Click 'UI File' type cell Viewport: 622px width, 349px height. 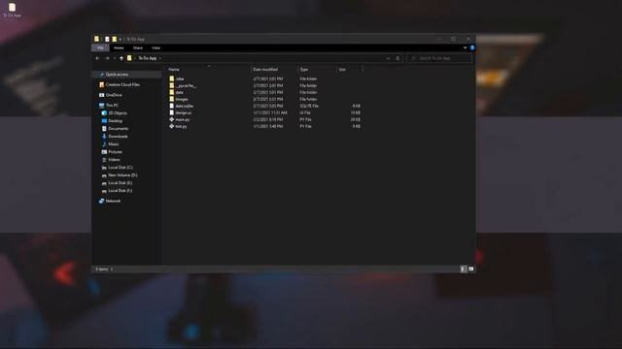click(305, 112)
